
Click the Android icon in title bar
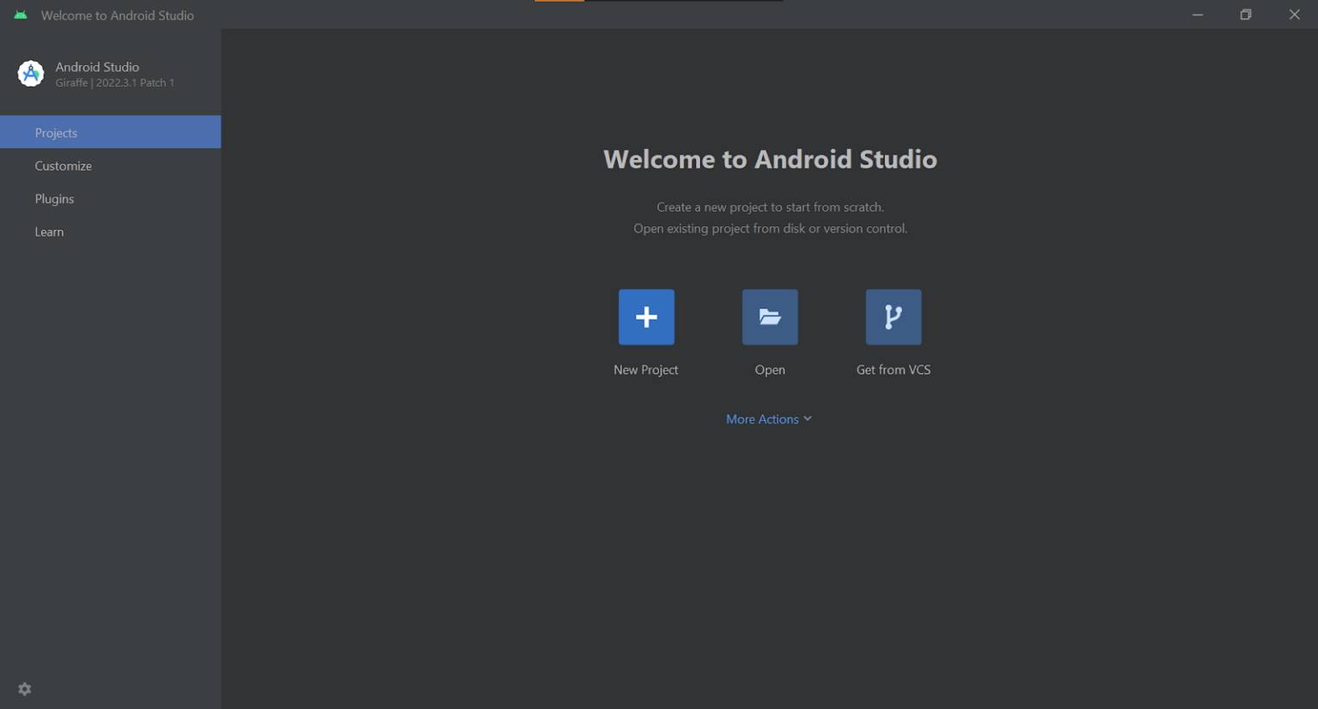21,15
